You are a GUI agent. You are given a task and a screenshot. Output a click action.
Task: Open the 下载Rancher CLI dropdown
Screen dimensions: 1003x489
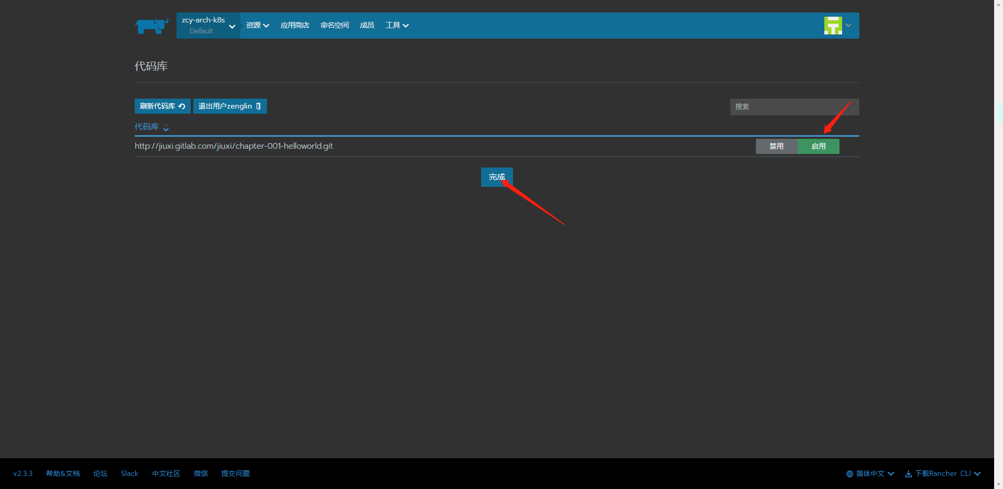pos(943,473)
